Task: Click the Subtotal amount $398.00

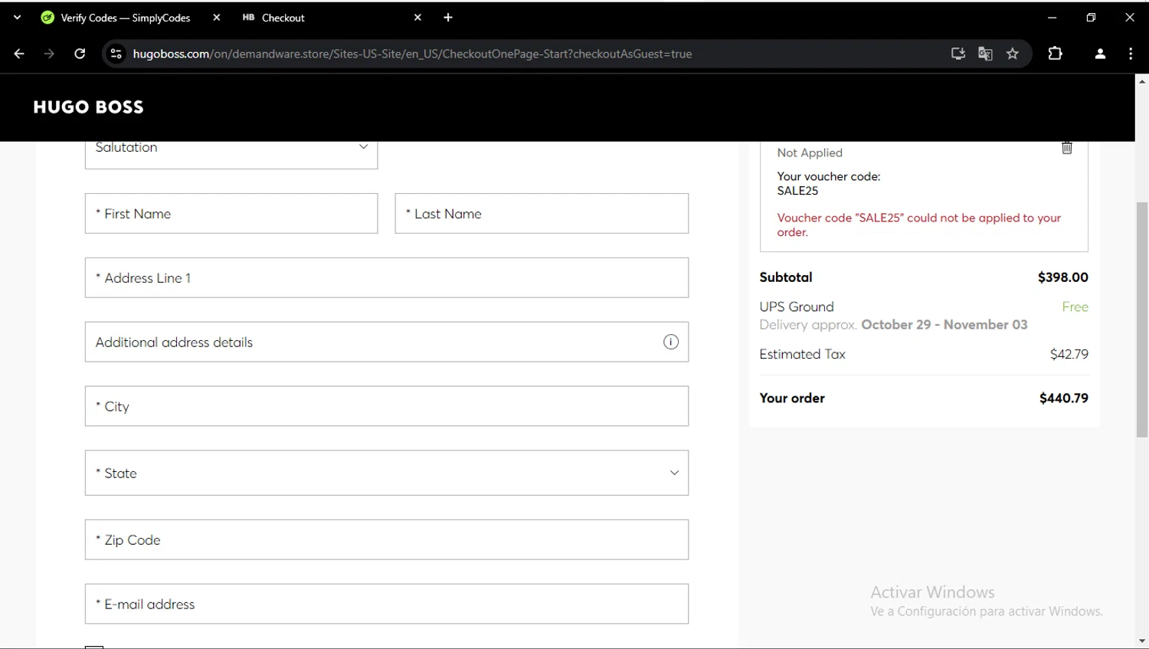Action: point(1063,277)
